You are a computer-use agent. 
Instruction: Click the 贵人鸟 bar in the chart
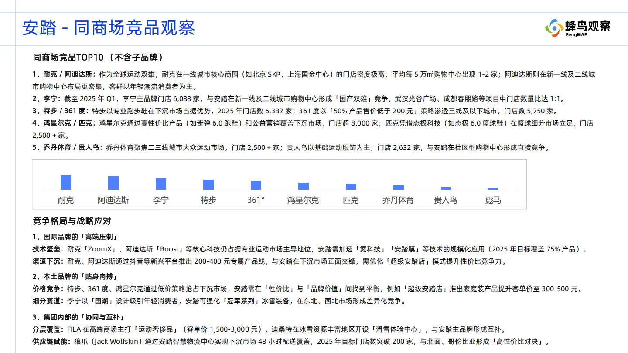[446, 188]
